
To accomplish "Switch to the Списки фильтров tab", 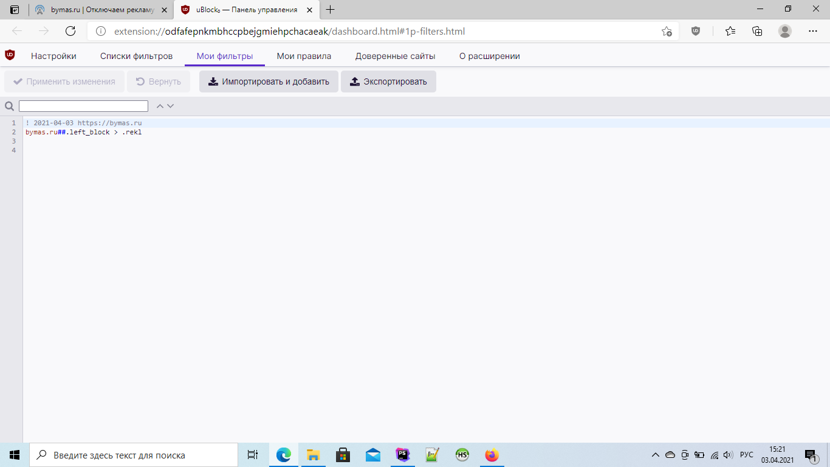I will 136,56.
